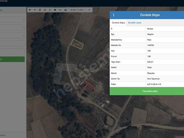Click the first text input in left panel
The height and width of the screenshot is (138, 184).
pyautogui.click(x=12, y=43)
